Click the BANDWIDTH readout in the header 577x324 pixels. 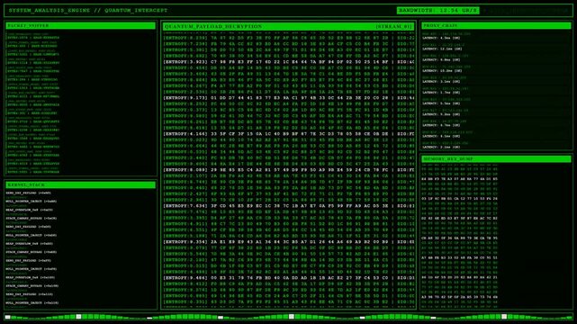click(437, 10)
